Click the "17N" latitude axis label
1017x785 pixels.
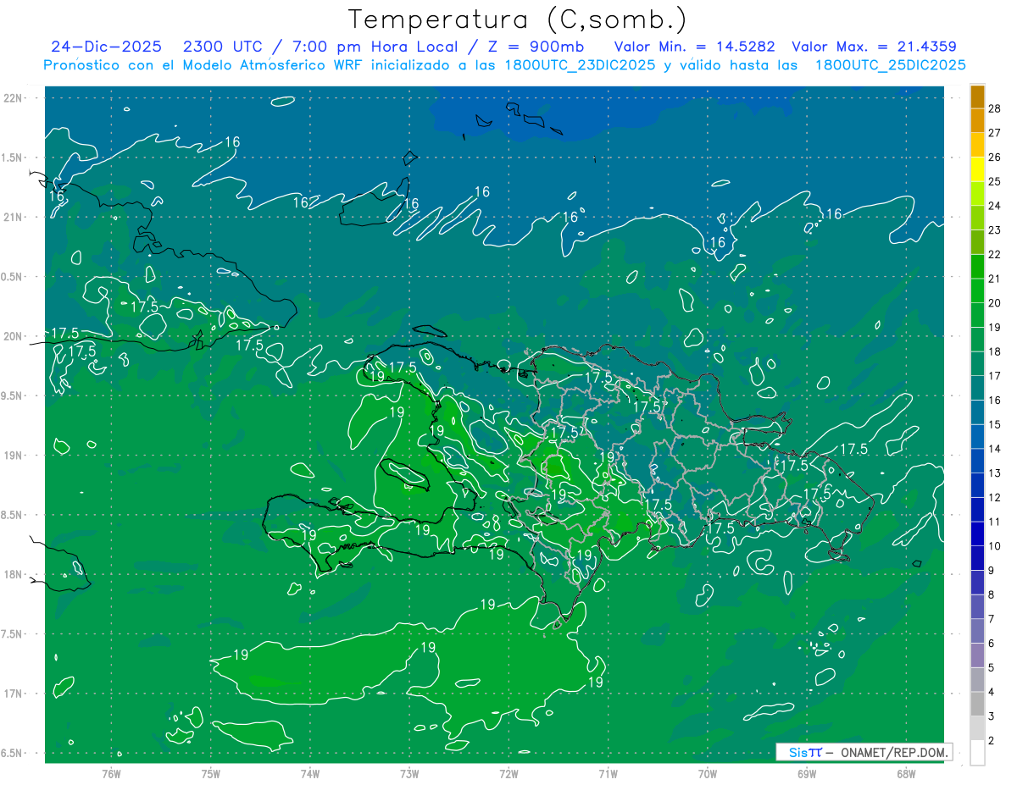[14, 694]
